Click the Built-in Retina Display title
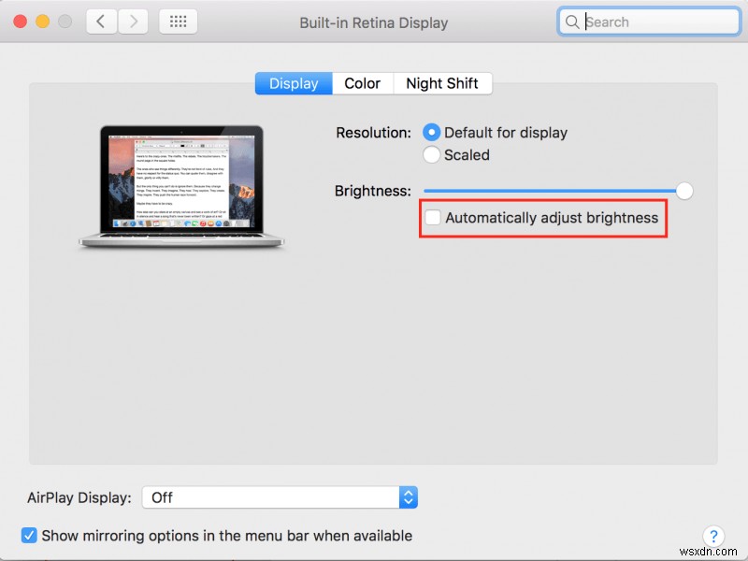Screen dimensions: 748x561 373,22
